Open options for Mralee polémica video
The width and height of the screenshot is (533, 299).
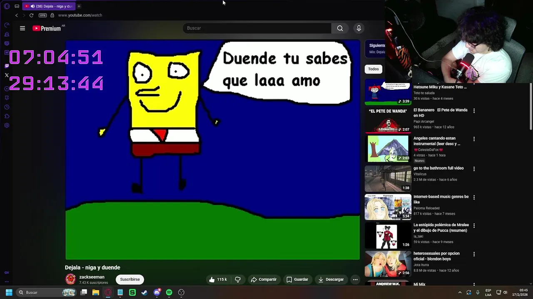coord(474,225)
